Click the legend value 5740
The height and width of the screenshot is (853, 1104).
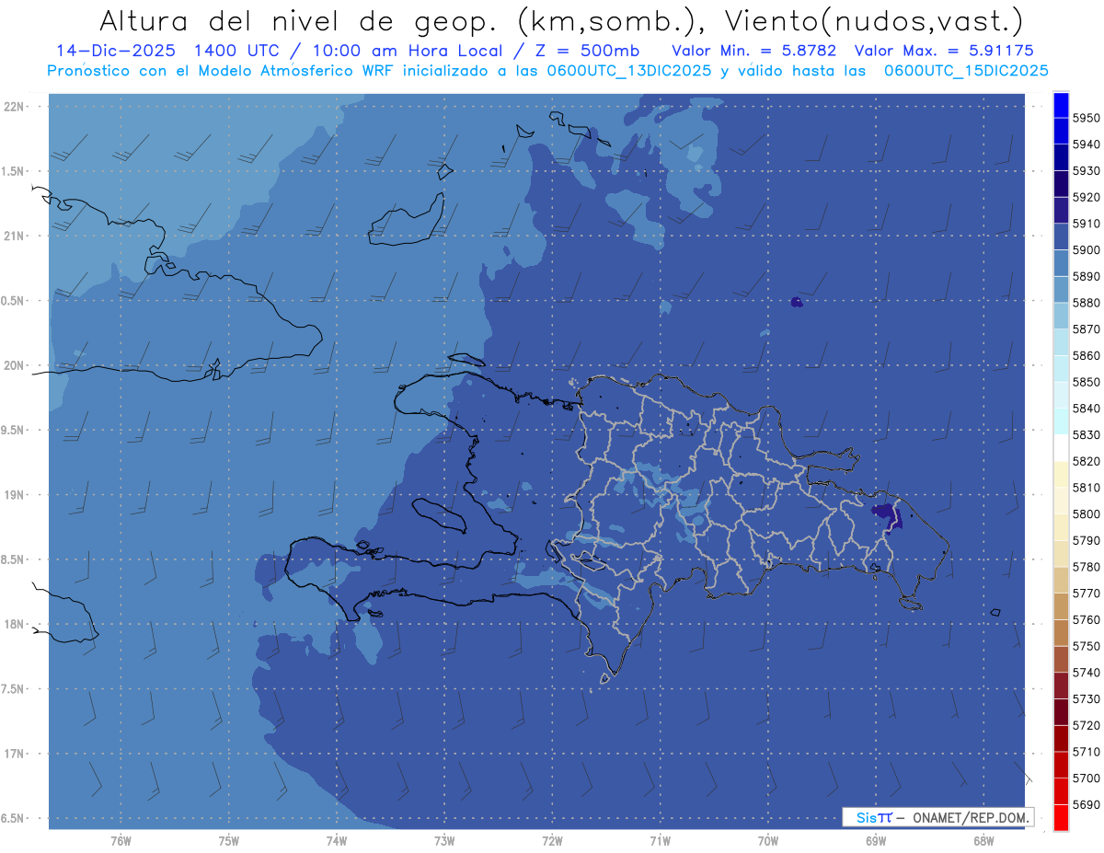click(1086, 673)
